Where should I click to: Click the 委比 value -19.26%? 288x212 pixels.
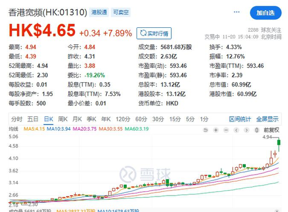tap(95, 75)
